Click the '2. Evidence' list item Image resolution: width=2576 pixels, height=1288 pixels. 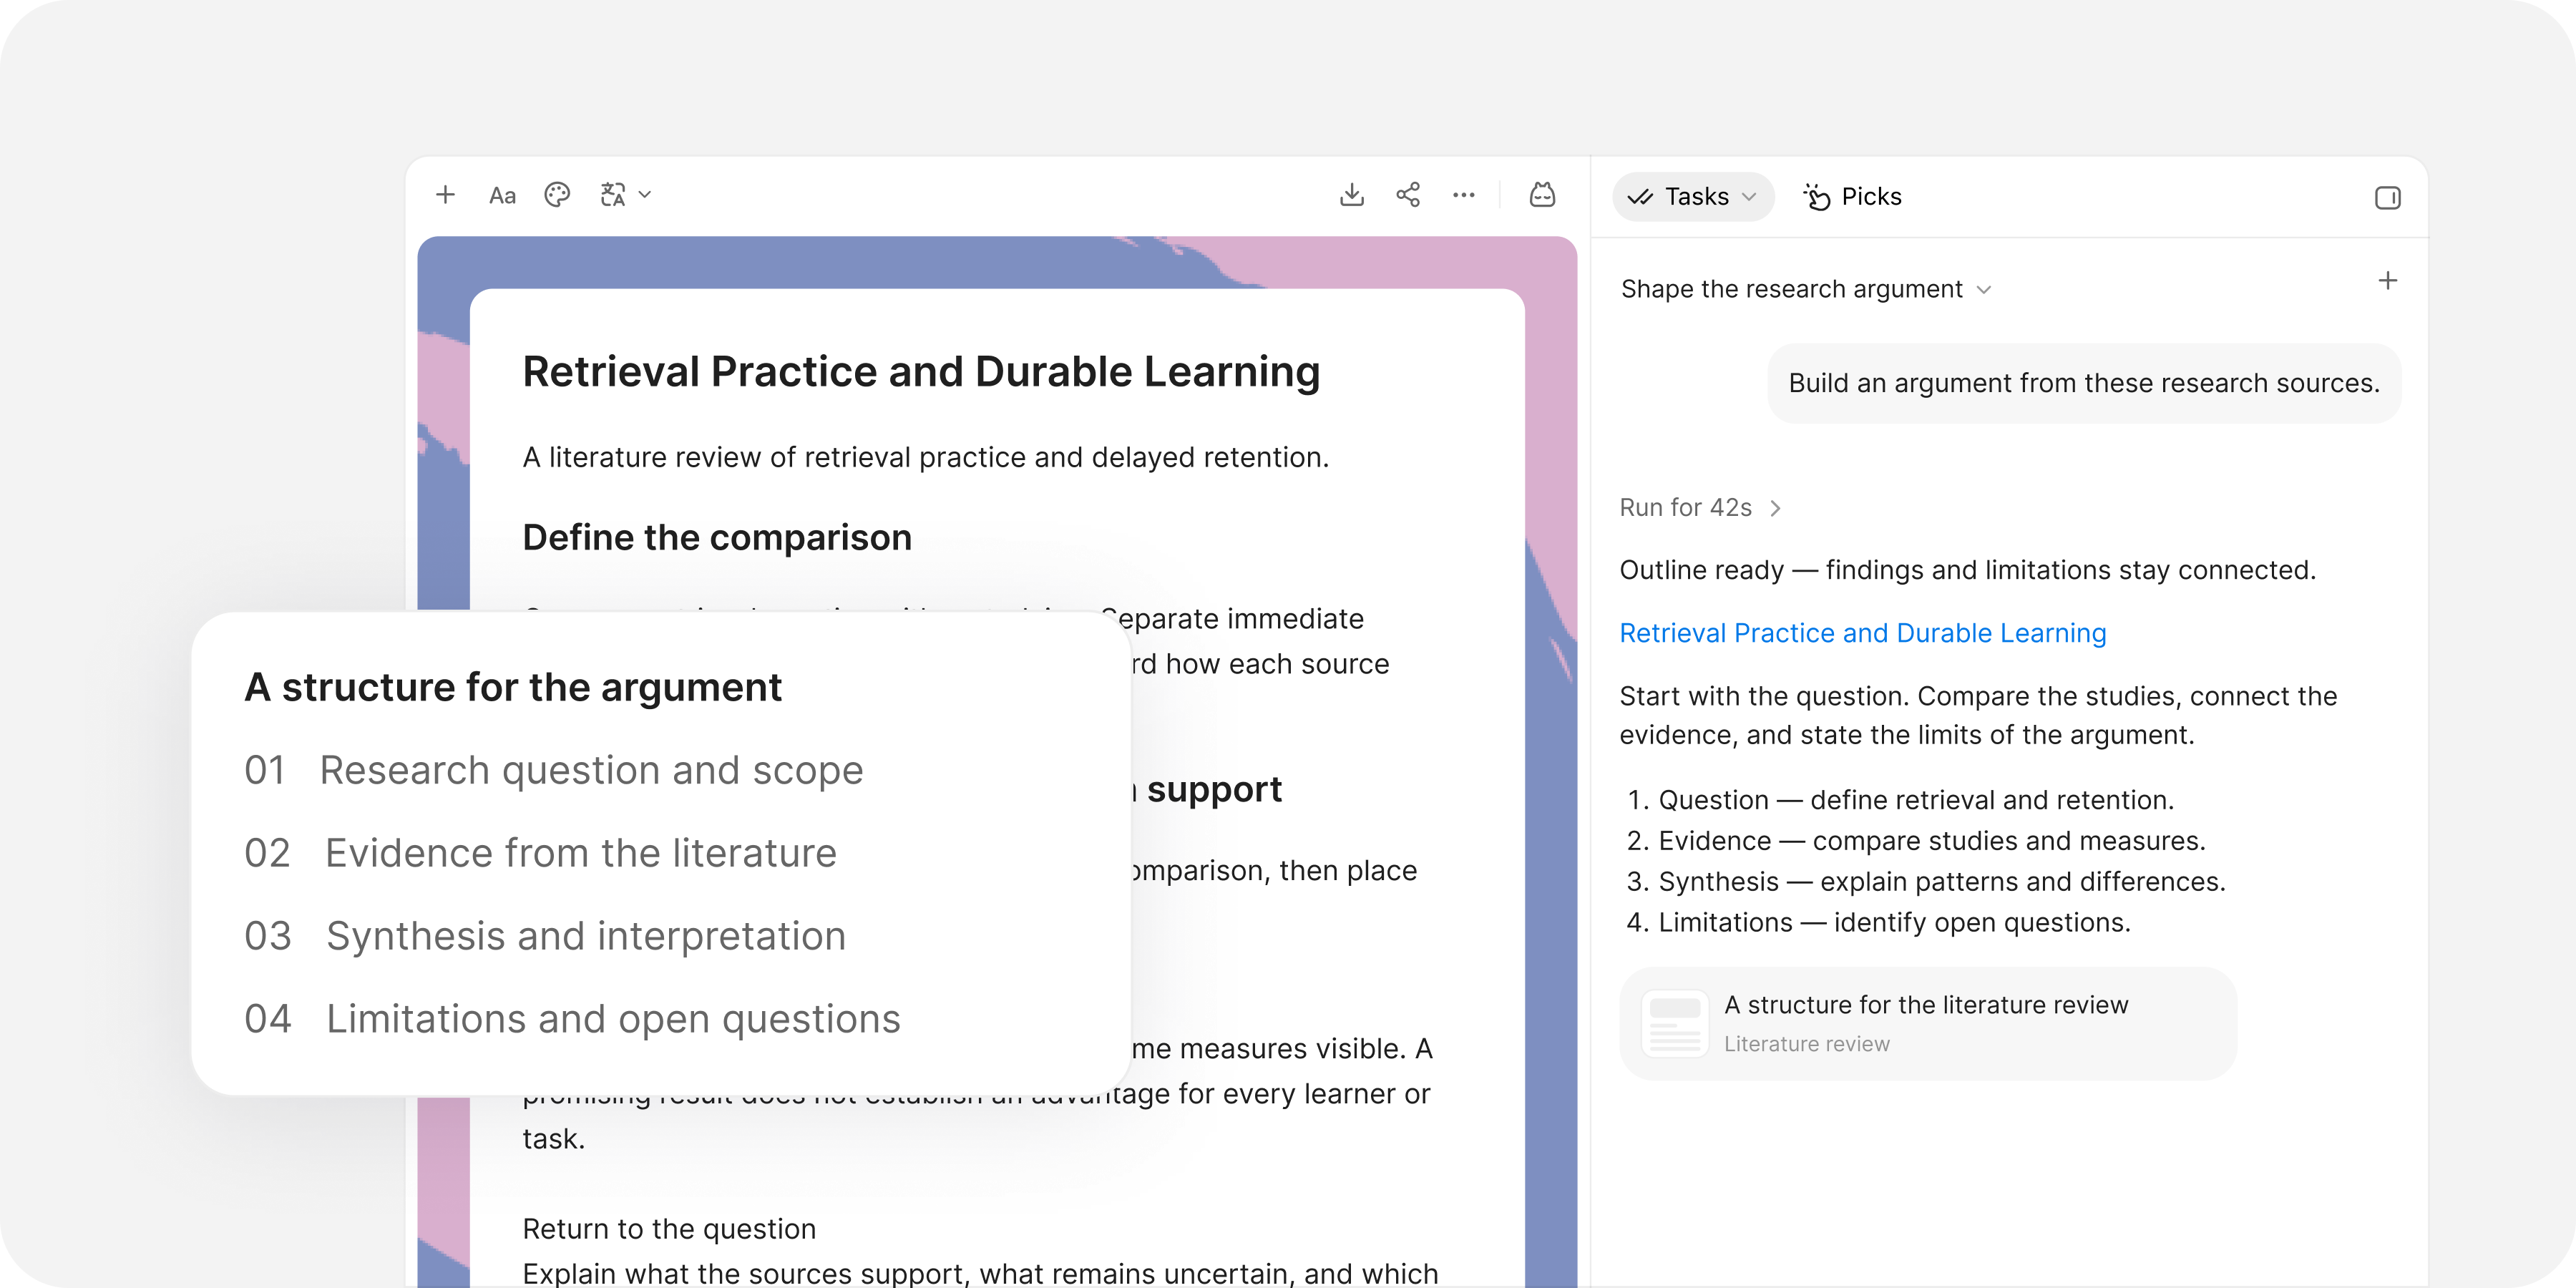[x=1916, y=841]
